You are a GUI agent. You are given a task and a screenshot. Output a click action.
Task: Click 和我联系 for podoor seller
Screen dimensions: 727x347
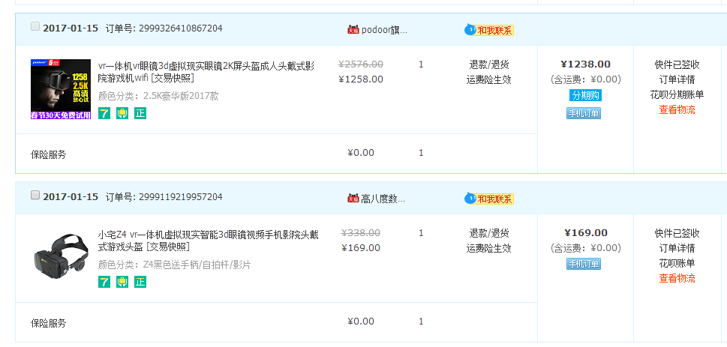coord(489,31)
